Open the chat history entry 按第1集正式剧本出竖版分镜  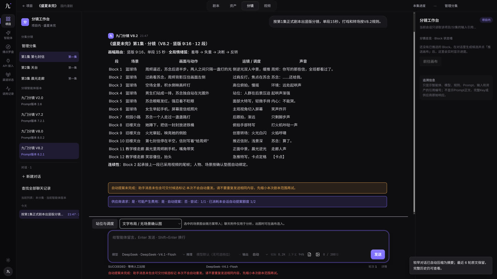[x=49, y=214]
